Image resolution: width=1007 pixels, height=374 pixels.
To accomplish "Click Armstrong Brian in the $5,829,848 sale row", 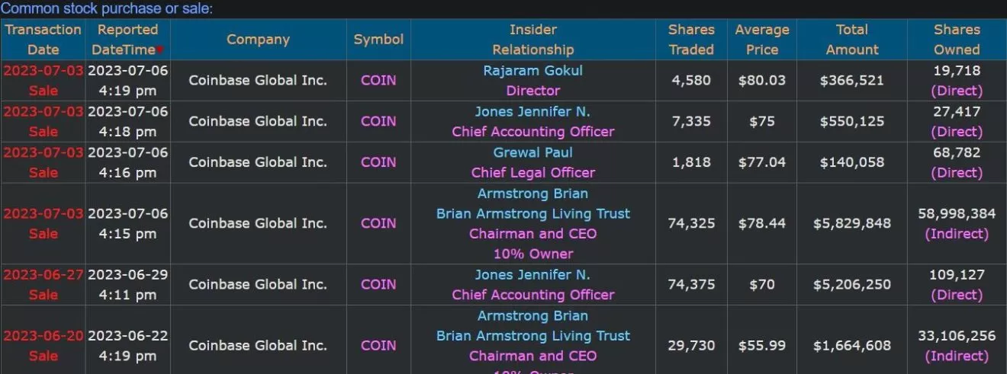I will [532, 193].
